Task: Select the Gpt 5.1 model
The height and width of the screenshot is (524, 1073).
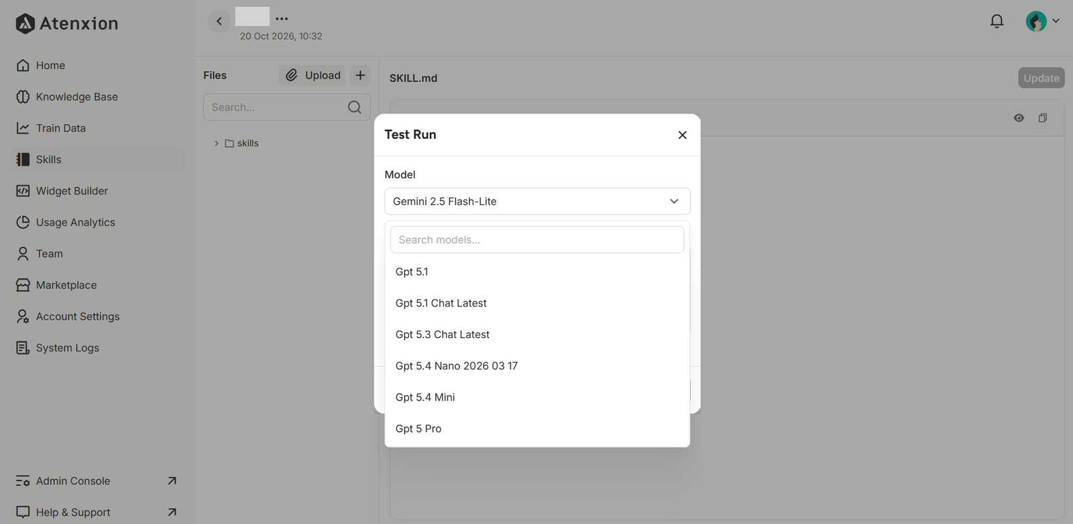Action: pos(537,272)
